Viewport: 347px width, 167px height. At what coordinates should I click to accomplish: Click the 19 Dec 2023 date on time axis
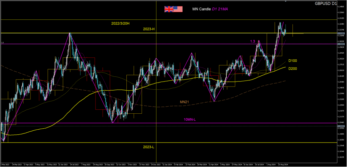click(x=156, y=164)
